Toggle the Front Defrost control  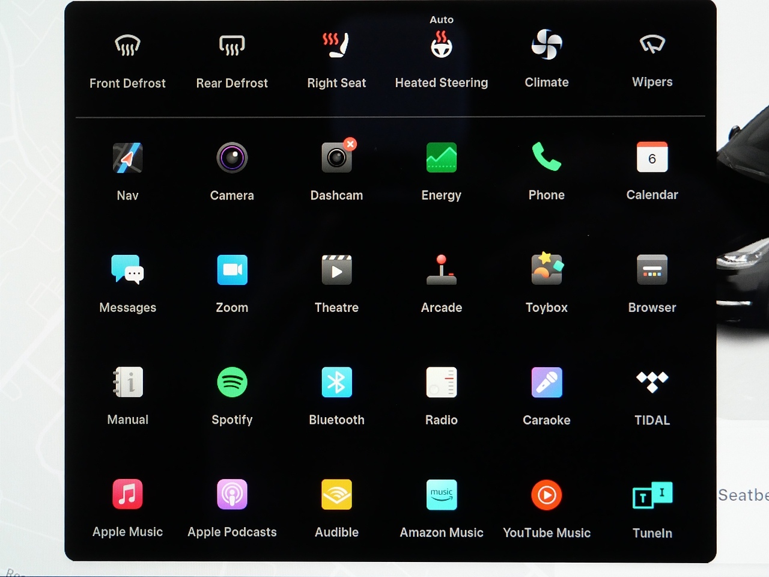127,46
